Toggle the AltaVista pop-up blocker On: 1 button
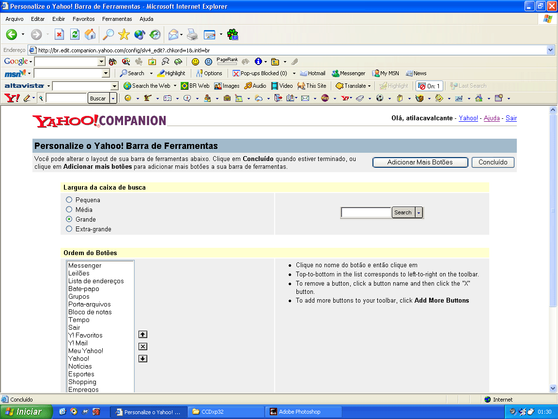Viewport: 558px width, 419px height. pyautogui.click(x=429, y=86)
